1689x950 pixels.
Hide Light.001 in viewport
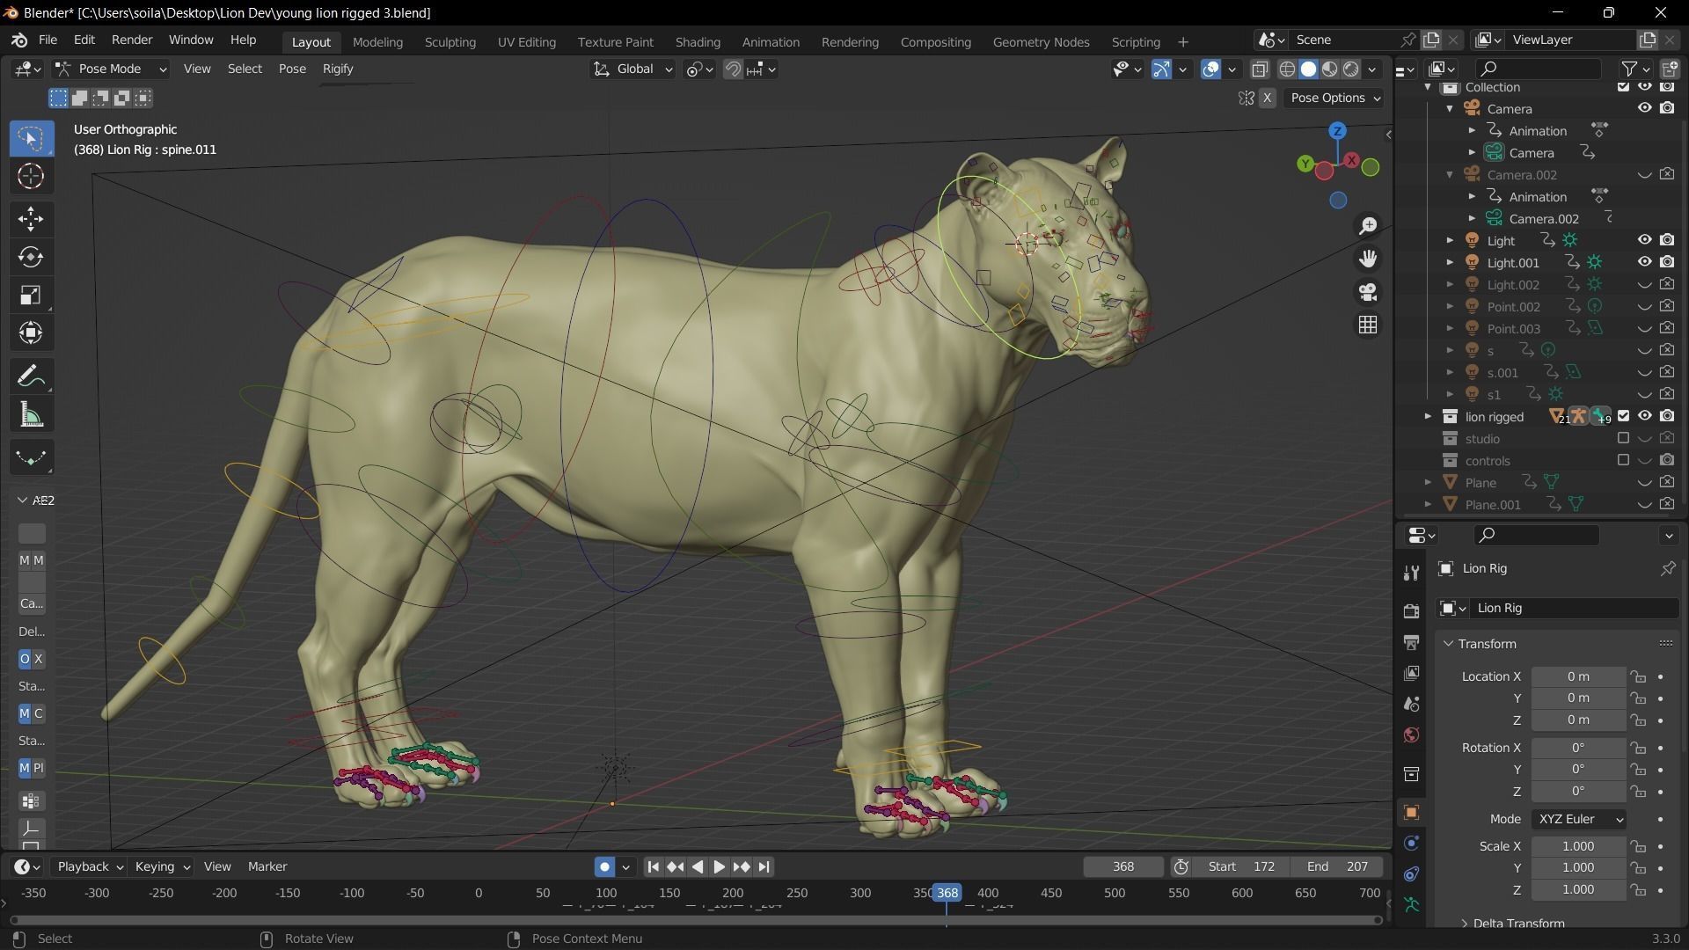tap(1644, 262)
